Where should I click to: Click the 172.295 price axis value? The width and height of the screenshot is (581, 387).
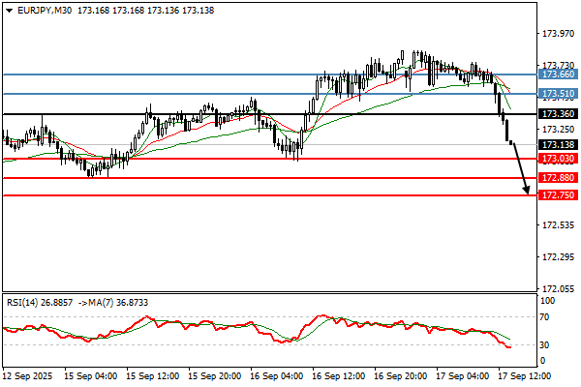[558, 256]
